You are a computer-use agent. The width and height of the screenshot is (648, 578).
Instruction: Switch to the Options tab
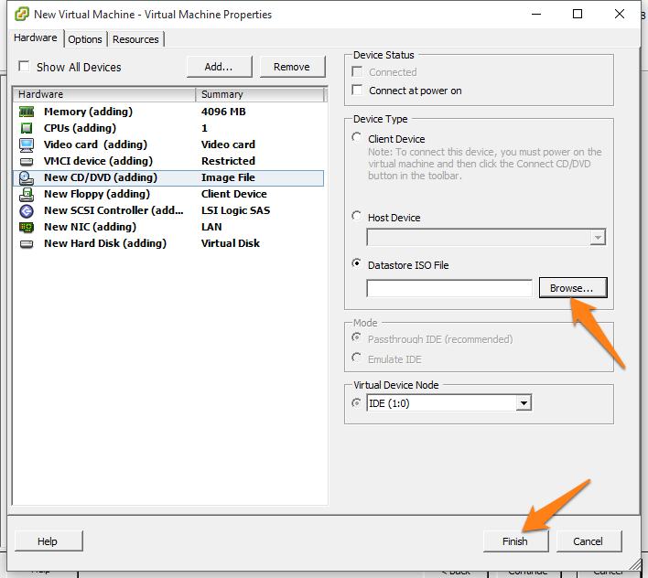point(85,39)
